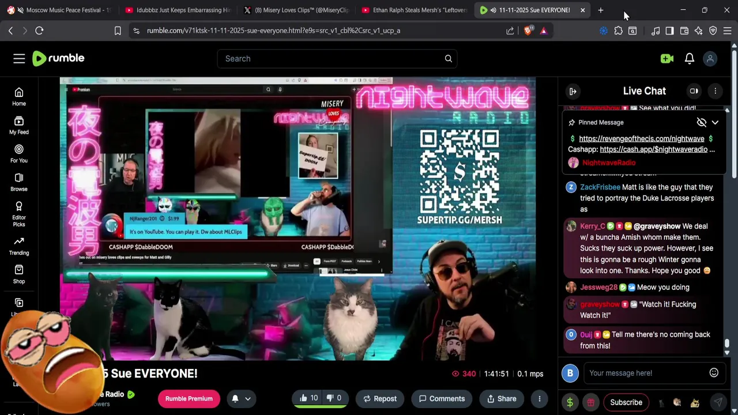This screenshot has height=415, width=738.
Task: Open the Comments button
Action: [442, 398]
